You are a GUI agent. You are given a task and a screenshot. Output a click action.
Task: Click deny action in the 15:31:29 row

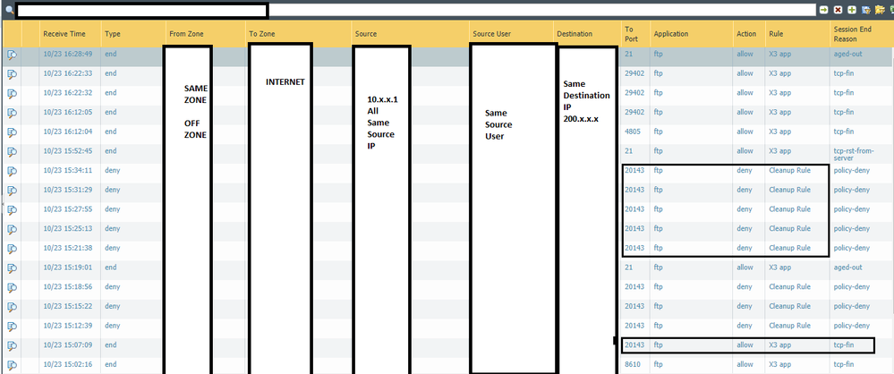coord(744,190)
